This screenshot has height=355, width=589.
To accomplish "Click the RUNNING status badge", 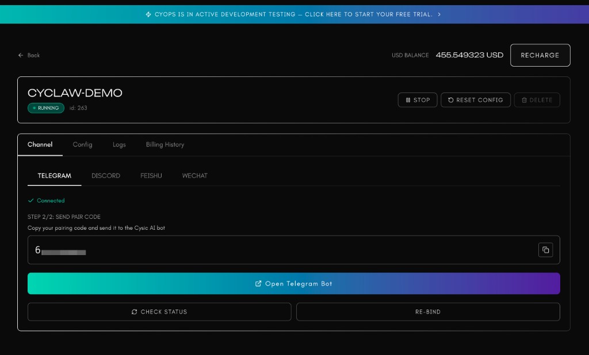I will tap(46, 107).
